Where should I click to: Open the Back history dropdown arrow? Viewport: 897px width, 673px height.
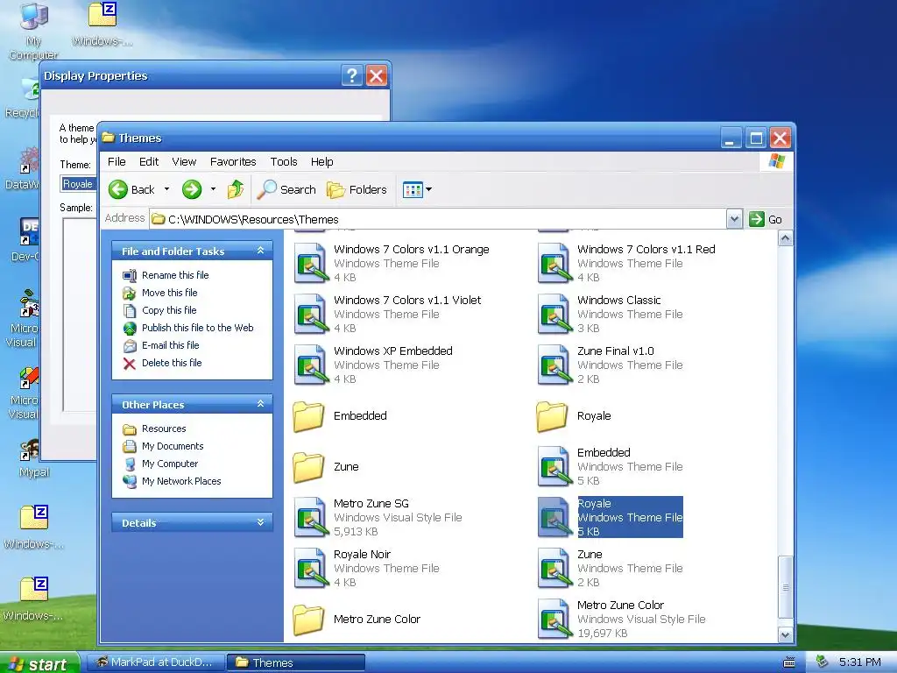coord(167,189)
